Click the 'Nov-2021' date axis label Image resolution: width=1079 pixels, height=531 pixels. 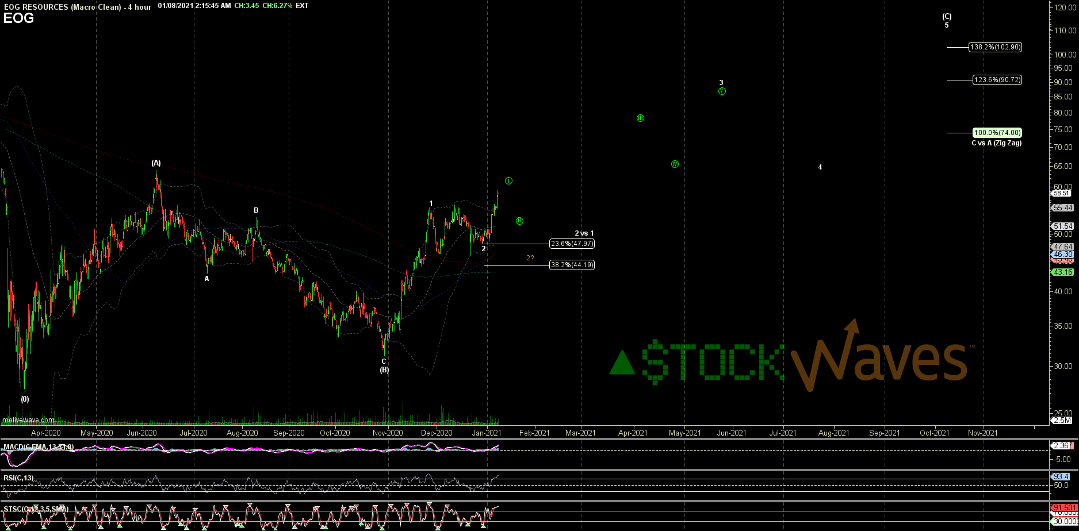(x=982, y=433)
